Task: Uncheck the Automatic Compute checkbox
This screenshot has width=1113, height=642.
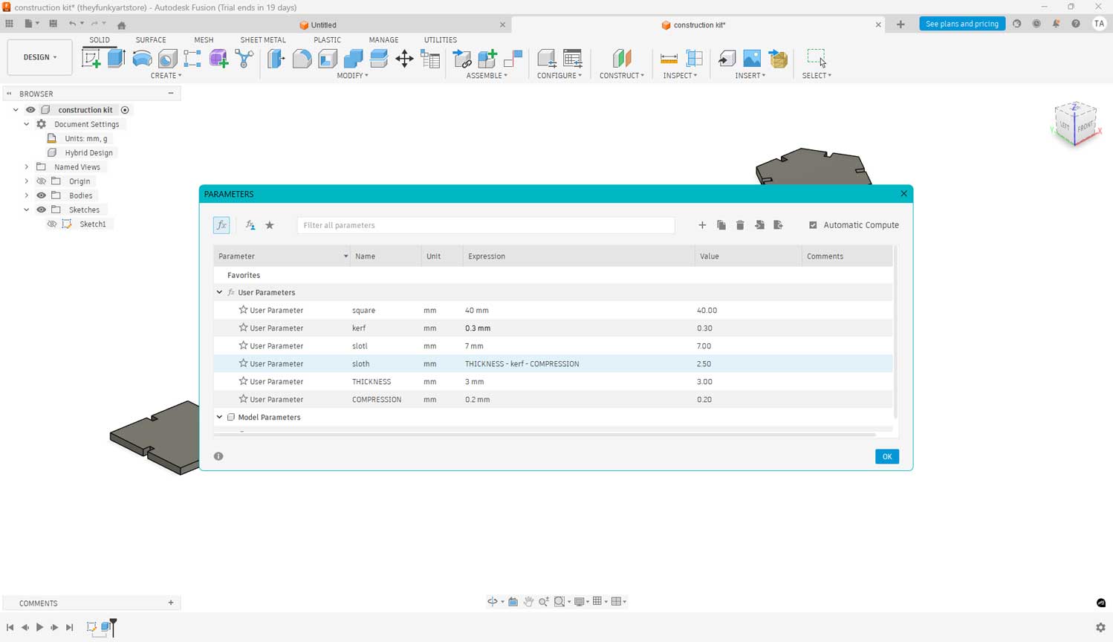Action: pos(813,225)
